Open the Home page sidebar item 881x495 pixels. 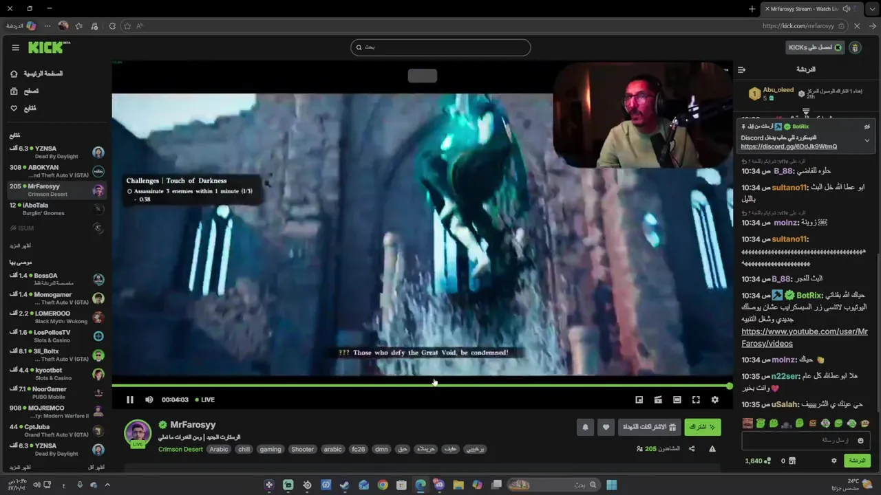[x=36, y=74]
